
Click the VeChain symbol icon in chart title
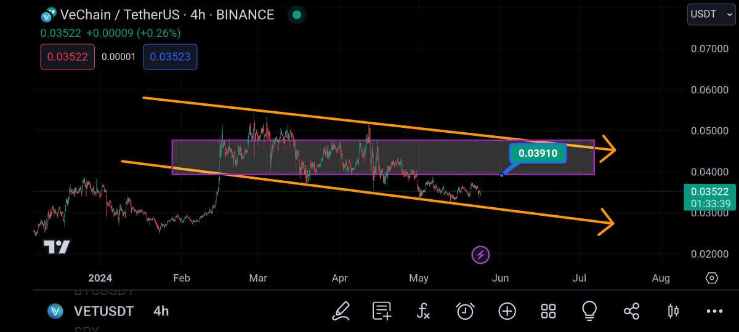[x=47, y=16]
